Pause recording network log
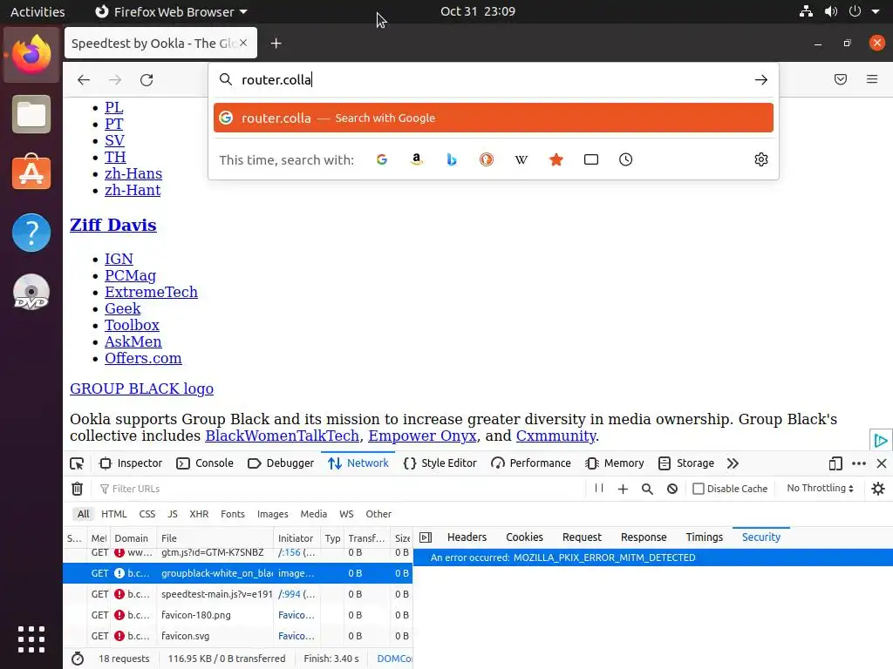The width and height of the screenshot is (893, 669). [598, 488]
